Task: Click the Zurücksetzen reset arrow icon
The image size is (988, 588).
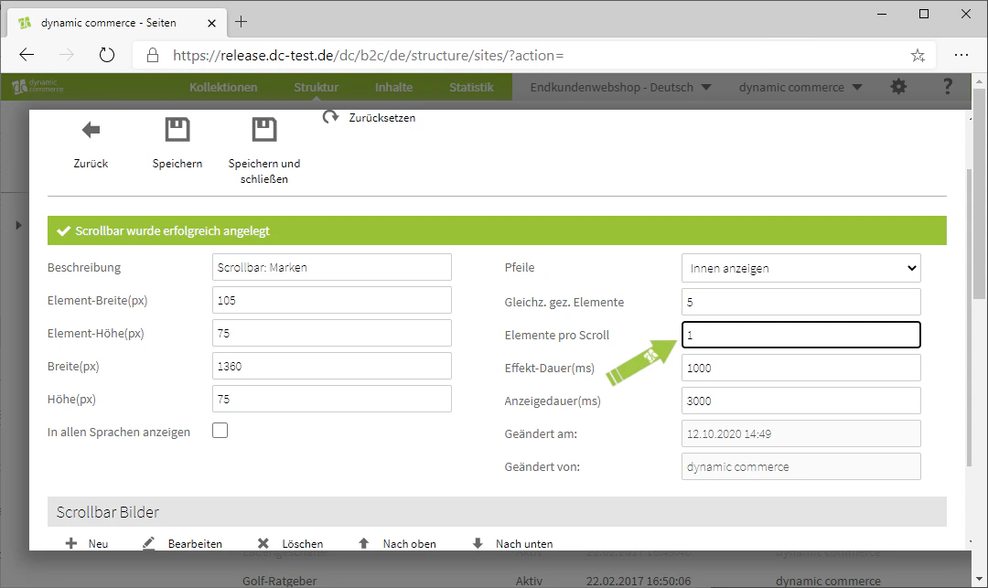Action: pyautogui.click(x=331, y=117)
